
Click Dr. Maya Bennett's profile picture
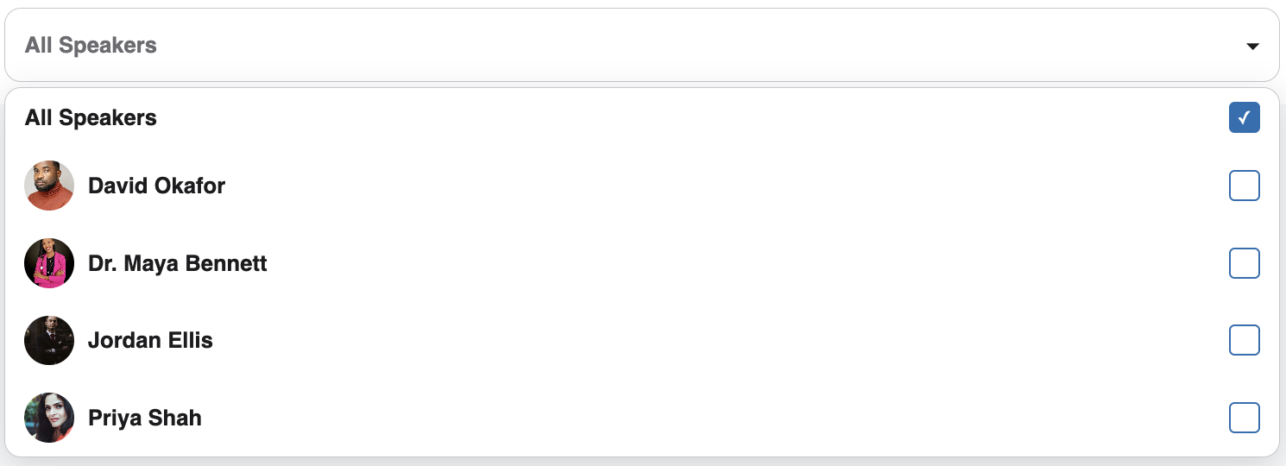pyautogui.click(x=49, y=263)
